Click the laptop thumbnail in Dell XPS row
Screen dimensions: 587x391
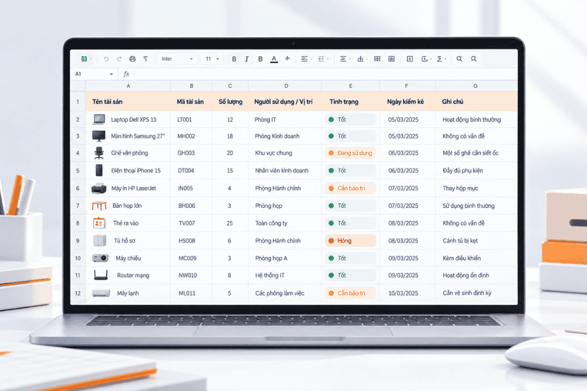tap(99, 119)
